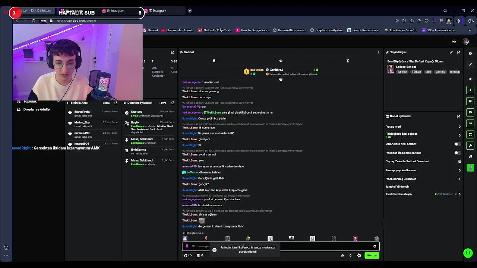Click the gaming stream tag
The height and width of the screenshot is (268, 477).
(440, 72)
